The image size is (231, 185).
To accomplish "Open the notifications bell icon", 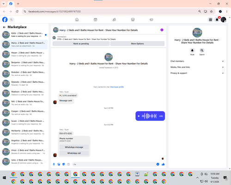I will 217,19.
